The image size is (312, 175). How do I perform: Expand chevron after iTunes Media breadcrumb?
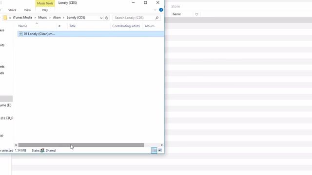pos(35,17)
